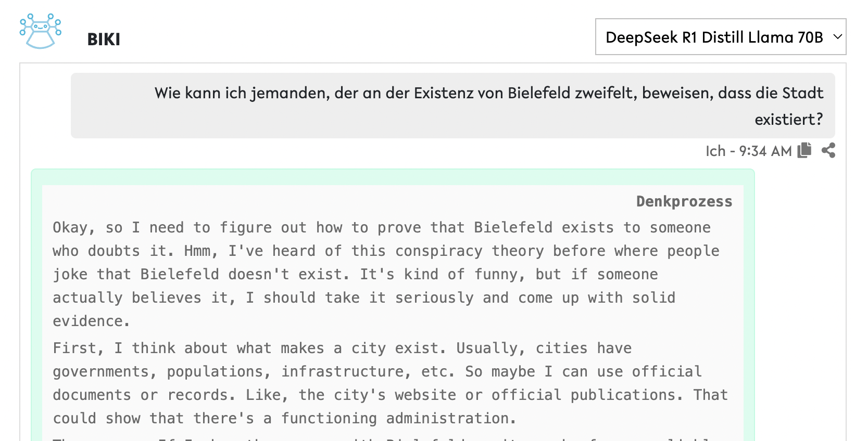Click the chevron arrow in model selector
This screenshot has width=855, height=441.
pyautogui.click(x=837, y=37)
